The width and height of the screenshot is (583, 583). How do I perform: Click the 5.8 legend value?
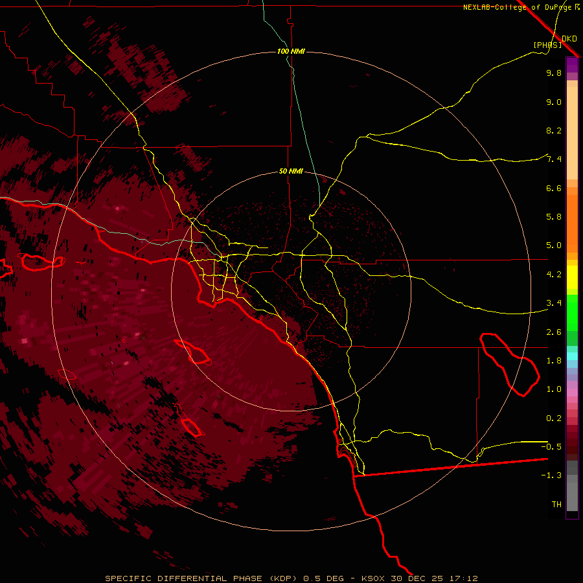click(554, 217)
